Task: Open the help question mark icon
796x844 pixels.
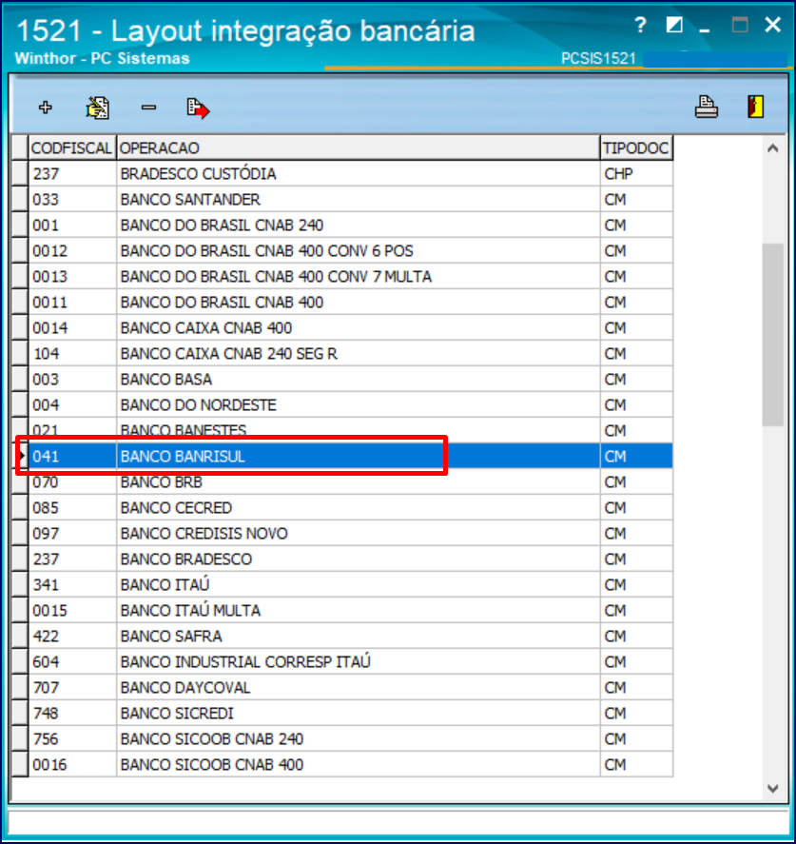Action: point(640,25)
